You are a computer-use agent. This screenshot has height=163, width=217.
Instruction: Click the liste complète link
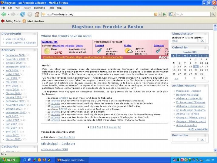point(198,129)
